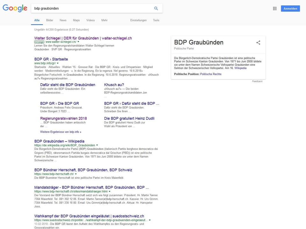The width and height of the screenshot is (306, 229).
Task: Click 'Ungefähr 44'200 Ergebnisse' result count text
Action: [62, 30]
